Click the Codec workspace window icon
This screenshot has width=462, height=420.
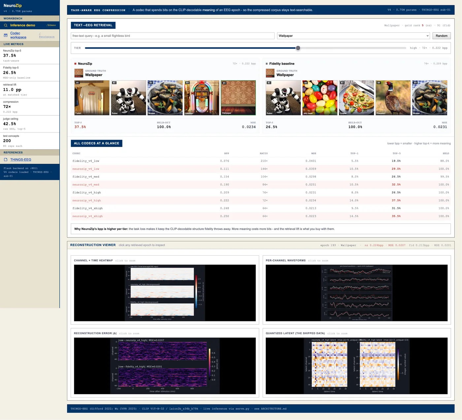point(6,35)
